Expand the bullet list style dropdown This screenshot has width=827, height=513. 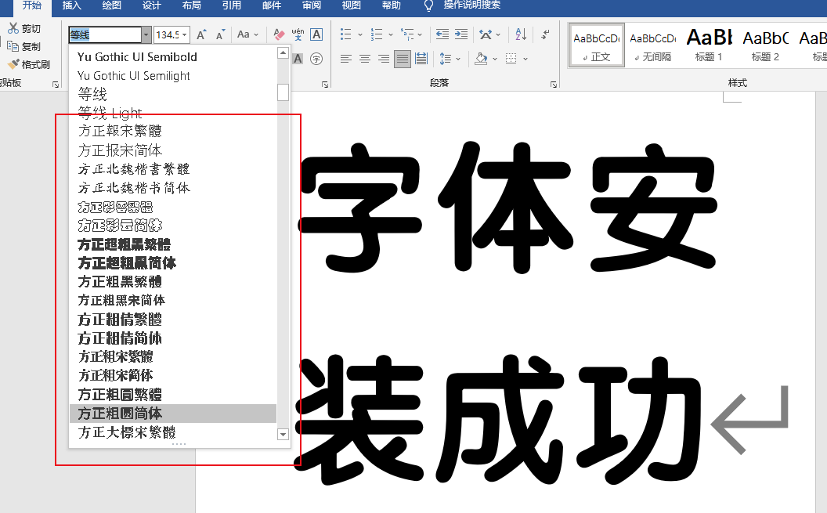point(360,34)
